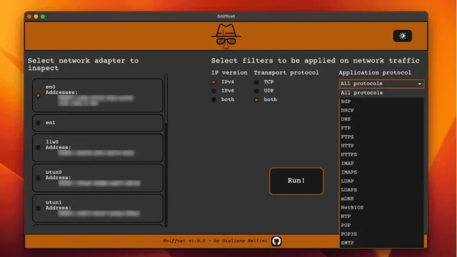Pick LDAP from the protocol list

coord(381,181)
